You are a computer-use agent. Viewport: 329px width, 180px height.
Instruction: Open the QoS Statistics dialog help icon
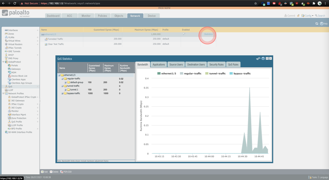(x=263, y=58)
